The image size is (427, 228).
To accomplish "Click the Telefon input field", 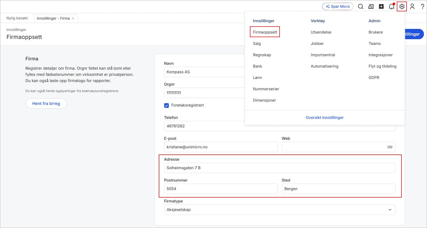I will pyautogui.click(x=280, y=126).
